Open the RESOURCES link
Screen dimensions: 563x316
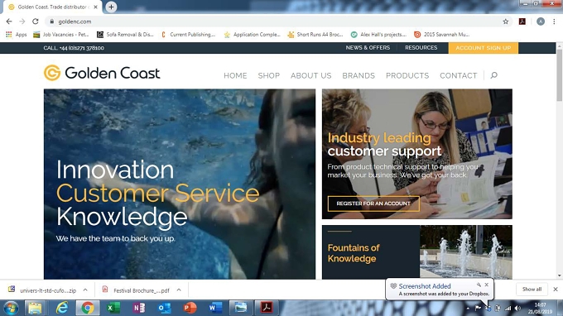421,48
